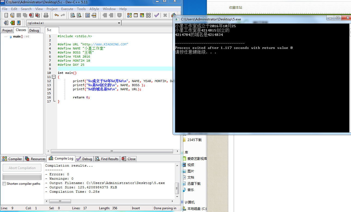Open the Search menu

tap(26, 9)
